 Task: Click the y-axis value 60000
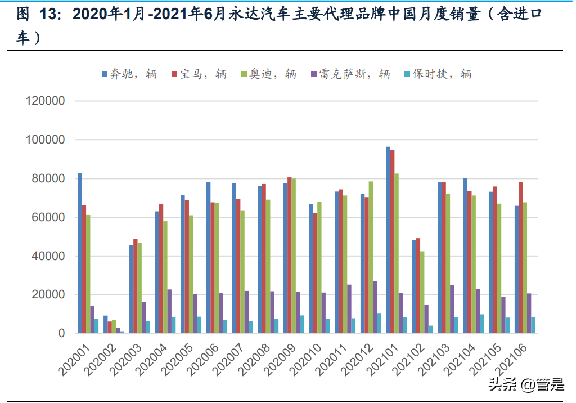click(48, 217)
